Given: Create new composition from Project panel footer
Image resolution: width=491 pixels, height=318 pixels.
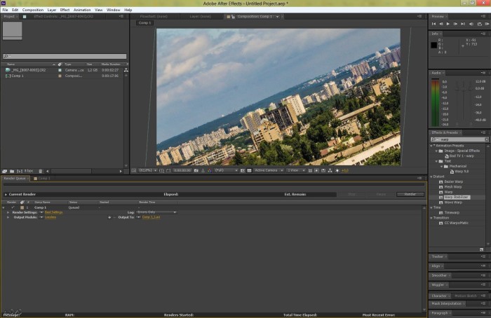Looking at the screenshot, I should [20, 171].
